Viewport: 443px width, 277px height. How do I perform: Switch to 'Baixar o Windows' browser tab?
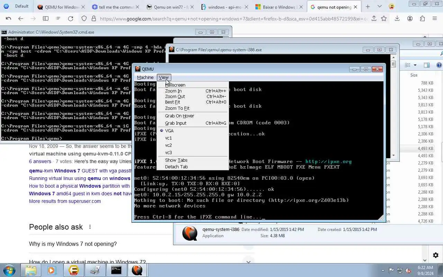click(279, 7)
